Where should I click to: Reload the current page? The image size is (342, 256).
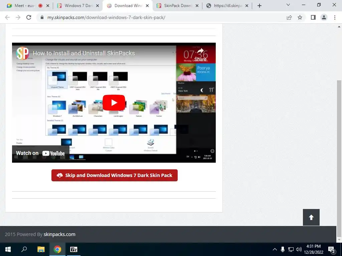tap(29, 17)
